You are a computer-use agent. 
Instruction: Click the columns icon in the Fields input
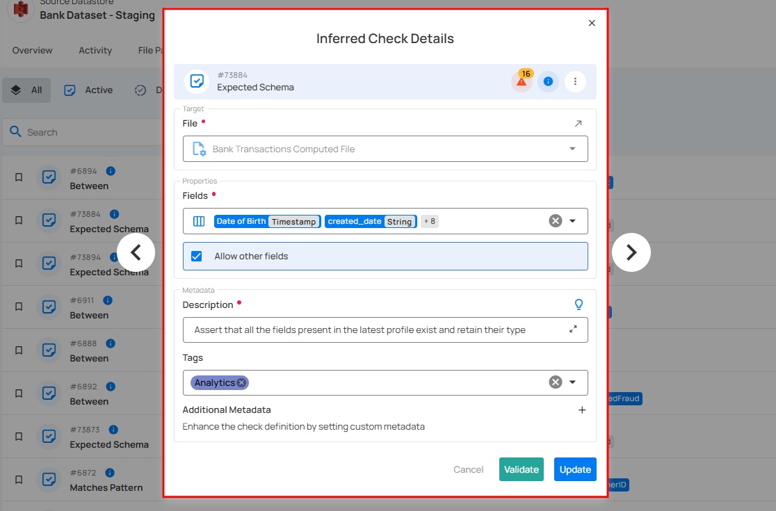[x=198, y=220]
